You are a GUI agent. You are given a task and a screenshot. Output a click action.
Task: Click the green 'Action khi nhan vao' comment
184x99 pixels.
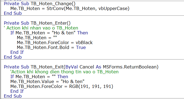click(41, 28)
